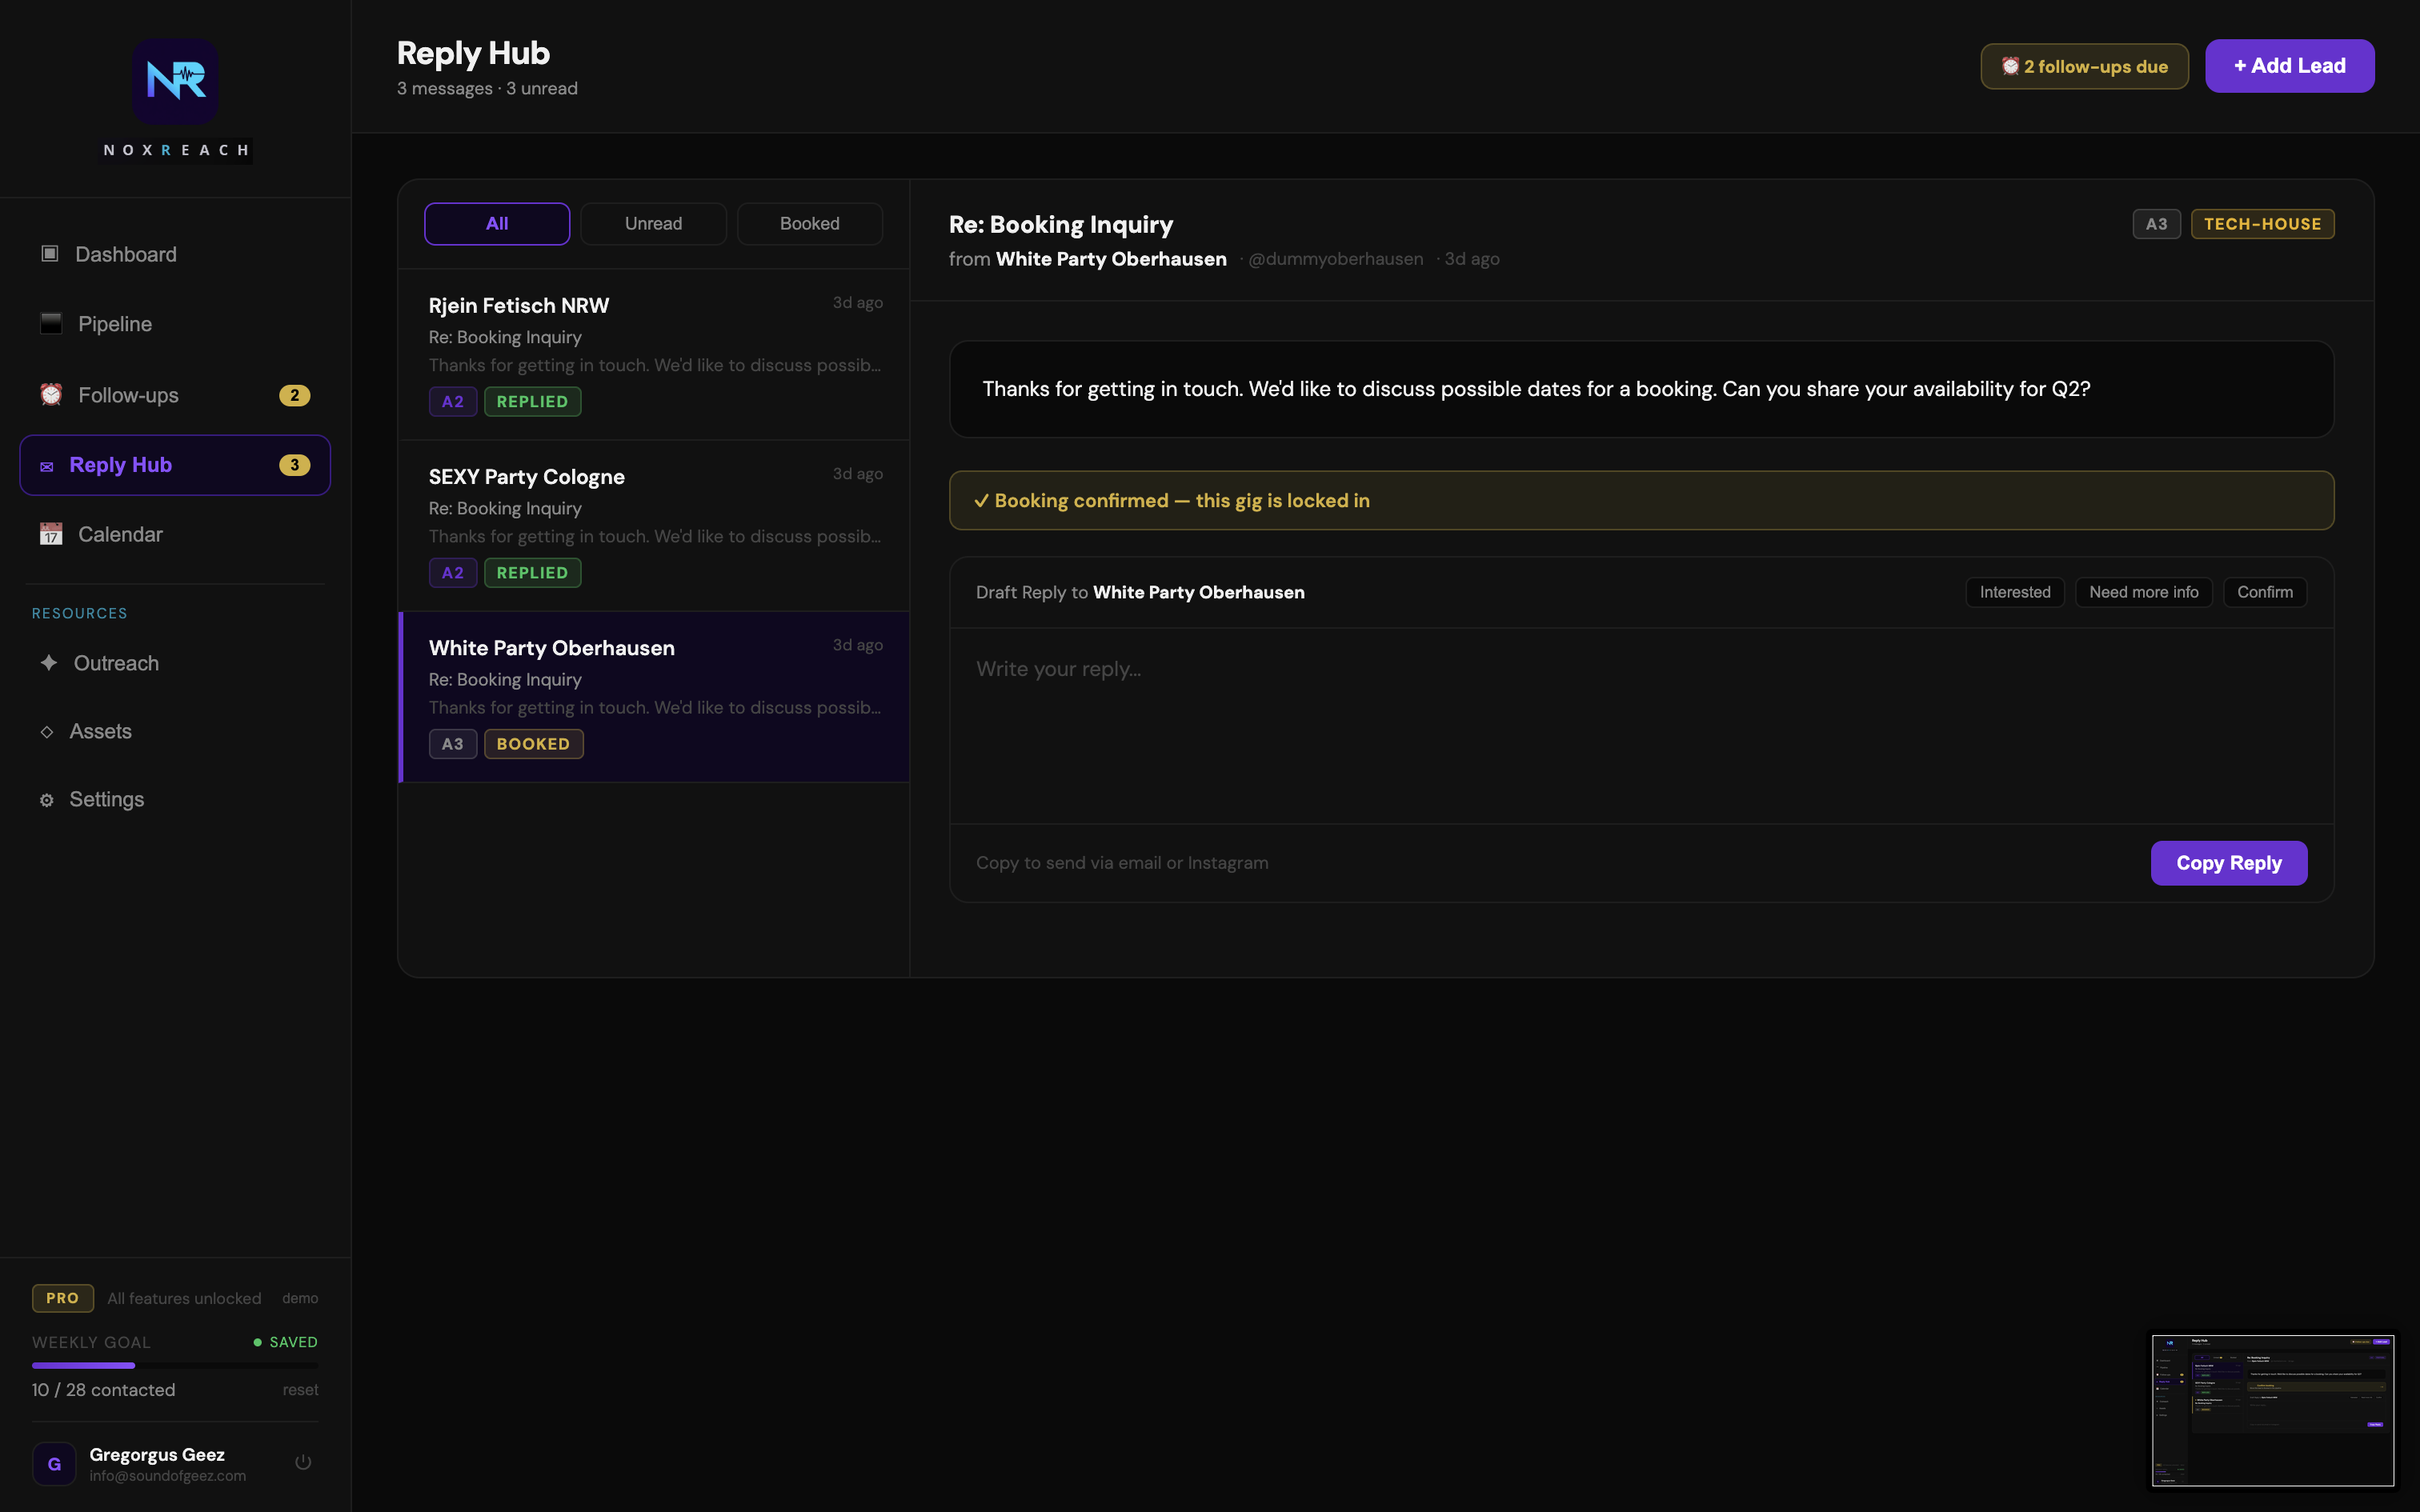Click the Assets diamond icon
Screen dimensions: 2420x1512
[x=47, y=732]
